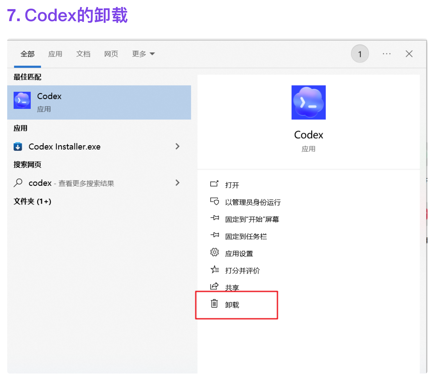Select the Codex best match result
The width and height of the screenshot is (439, 377).
(x=99, y=102)
